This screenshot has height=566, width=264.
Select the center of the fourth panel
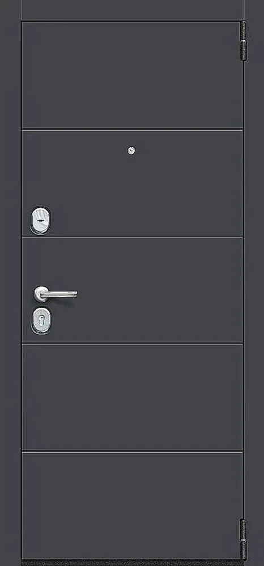point(132,397)
